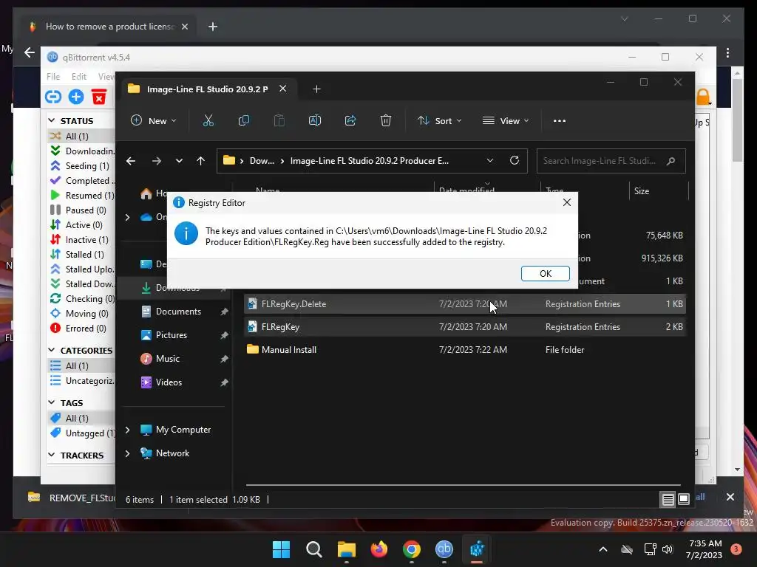757x567 pixels.
Task: Open the New dropdown in File Explorer
Action: (154, 120)
